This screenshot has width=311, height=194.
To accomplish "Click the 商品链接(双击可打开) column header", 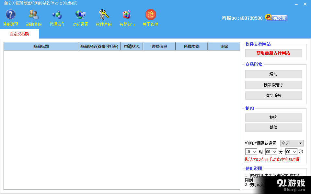I will pos(99,46).
